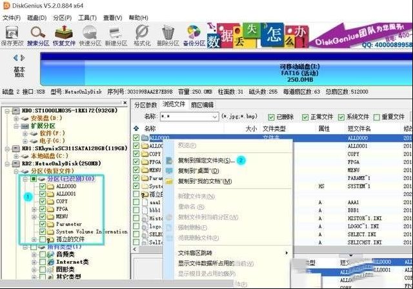Expand the FPGA folder in the tree
The width and height of the screenshot is (413, 289).
34,209
